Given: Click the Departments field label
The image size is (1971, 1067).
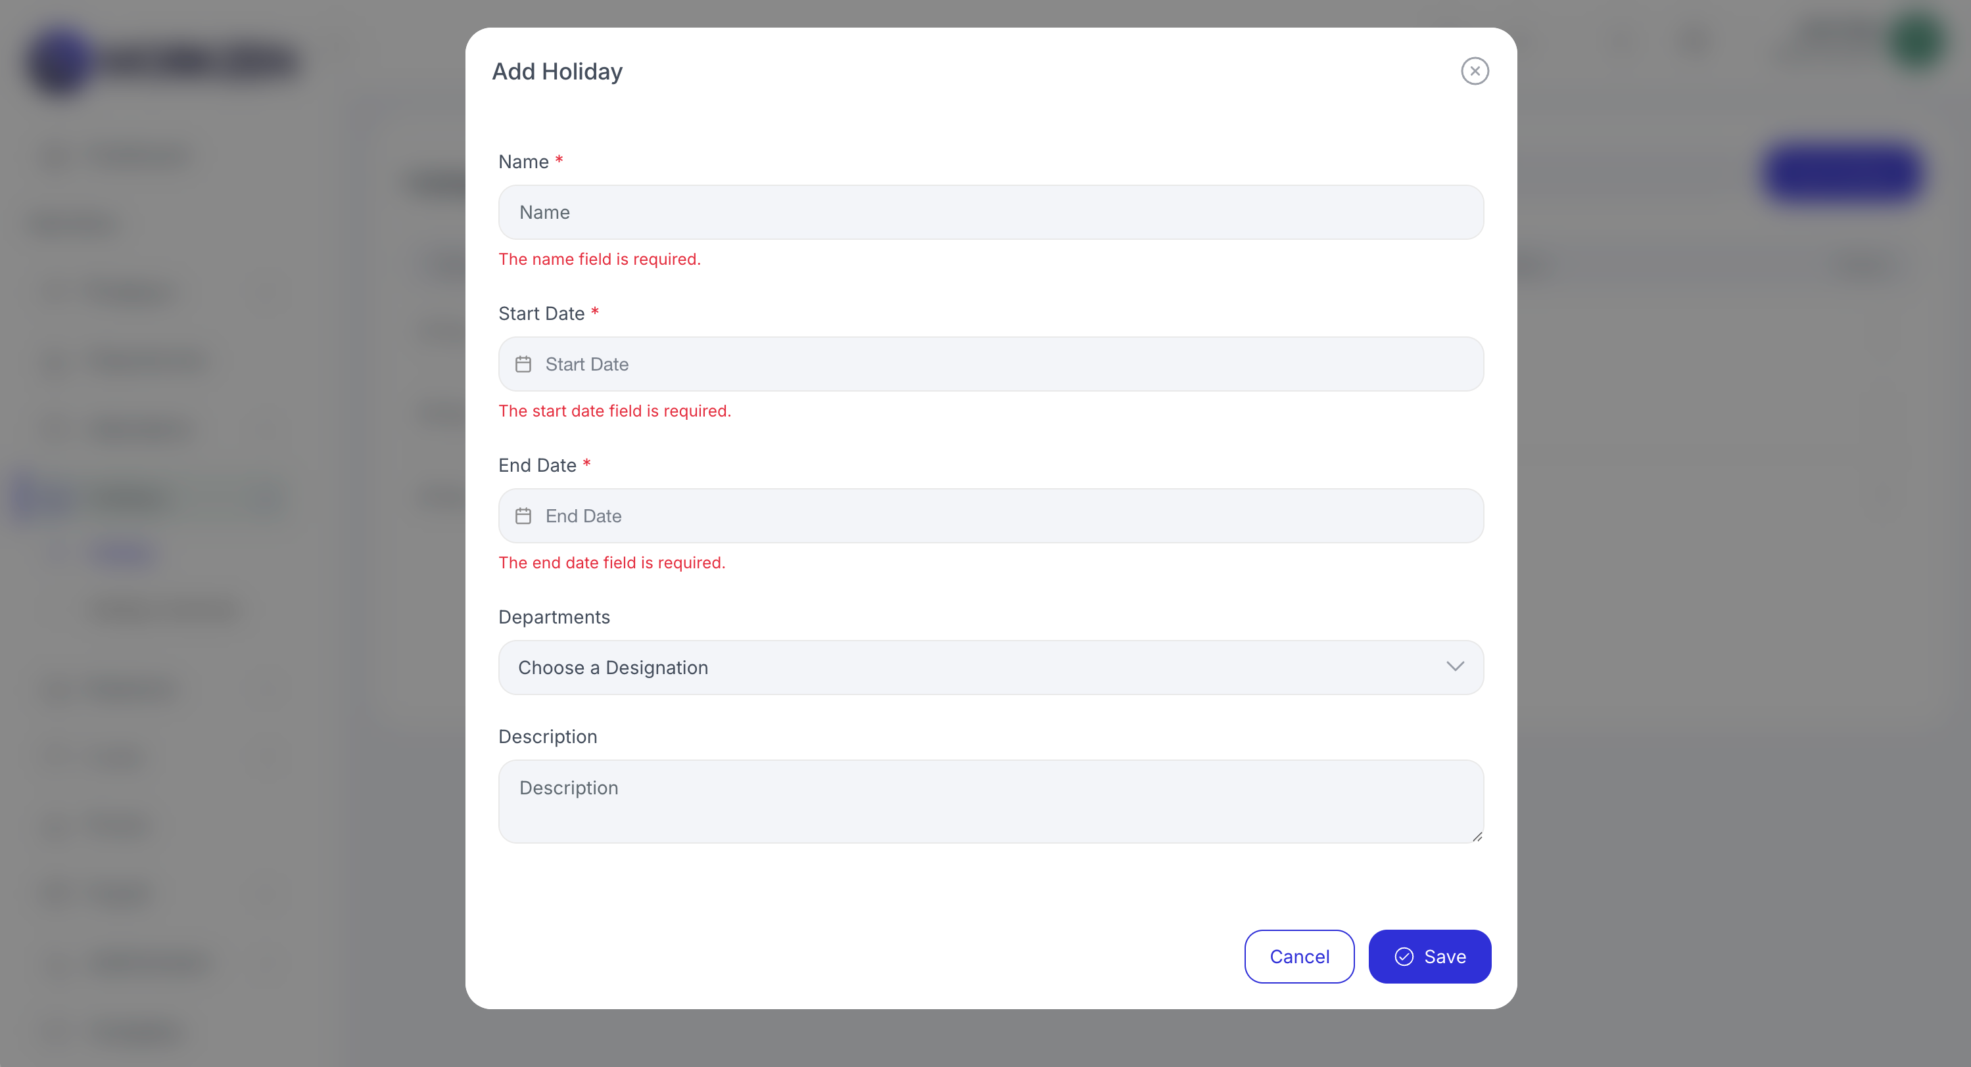Looking at the screenshot, I should pyautogui.click(x=554, y=617).
